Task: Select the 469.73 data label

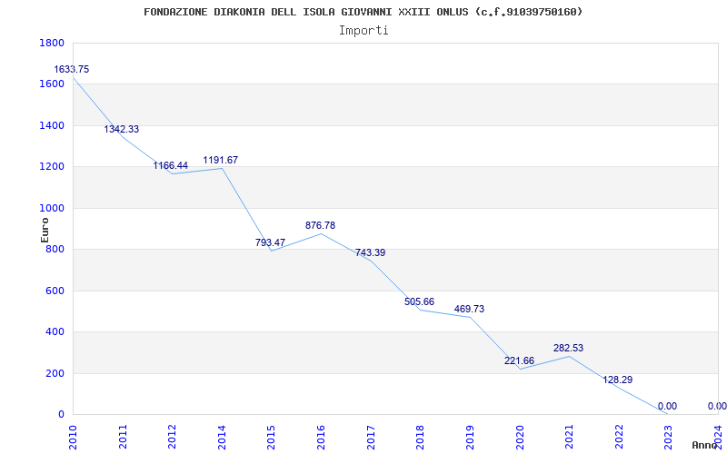Action: (469, 309)
